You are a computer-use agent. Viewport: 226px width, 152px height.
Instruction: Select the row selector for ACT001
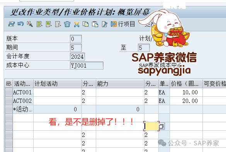9,92
